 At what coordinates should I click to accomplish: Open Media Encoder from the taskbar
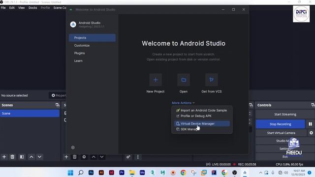click(142, 173)
